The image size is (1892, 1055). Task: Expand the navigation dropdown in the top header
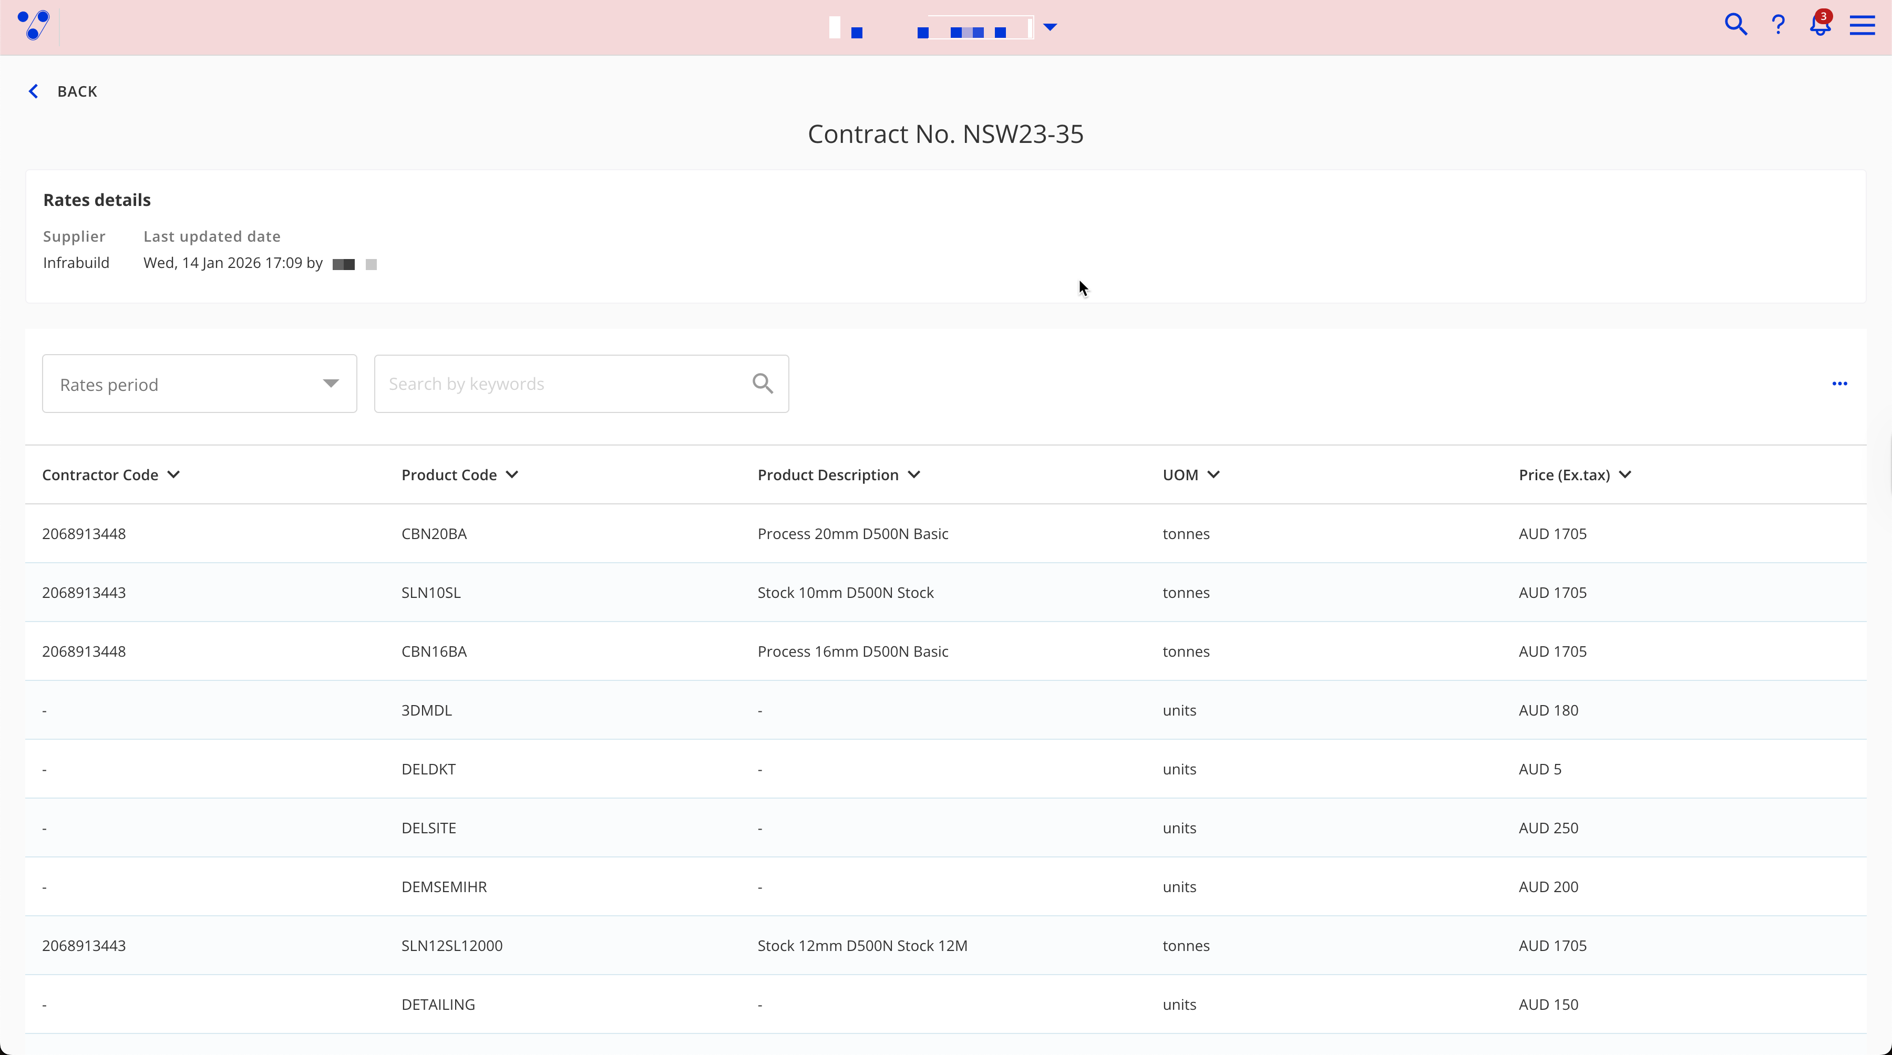[1050, 26]
